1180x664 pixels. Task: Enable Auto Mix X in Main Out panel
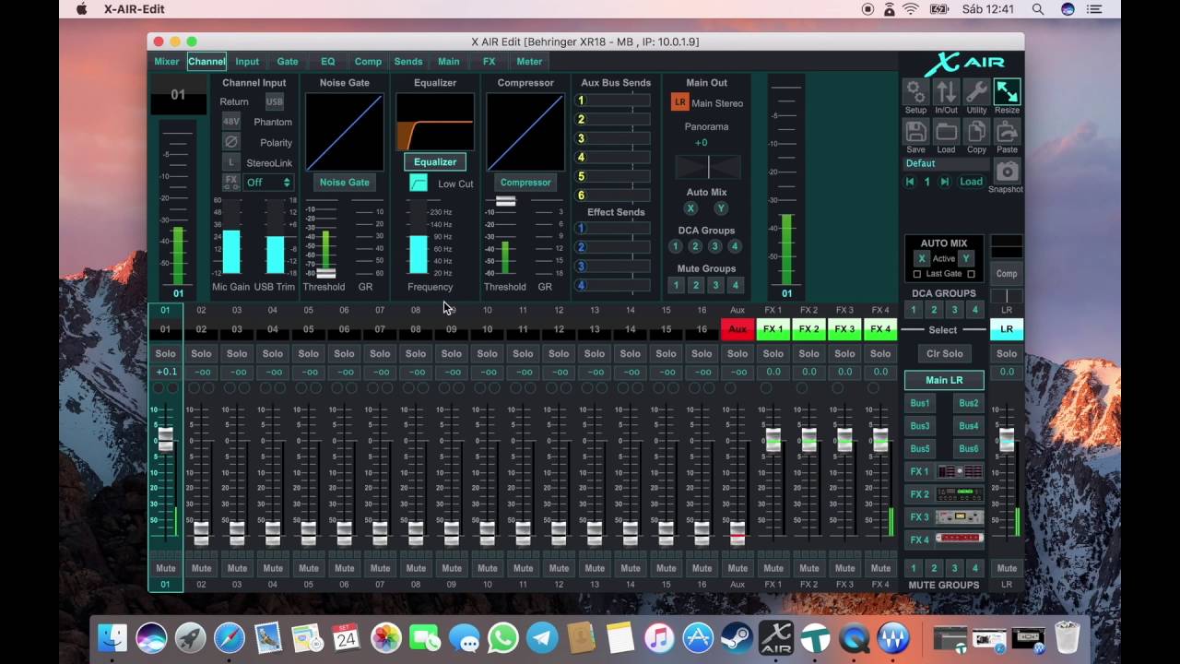pos(690,208)
